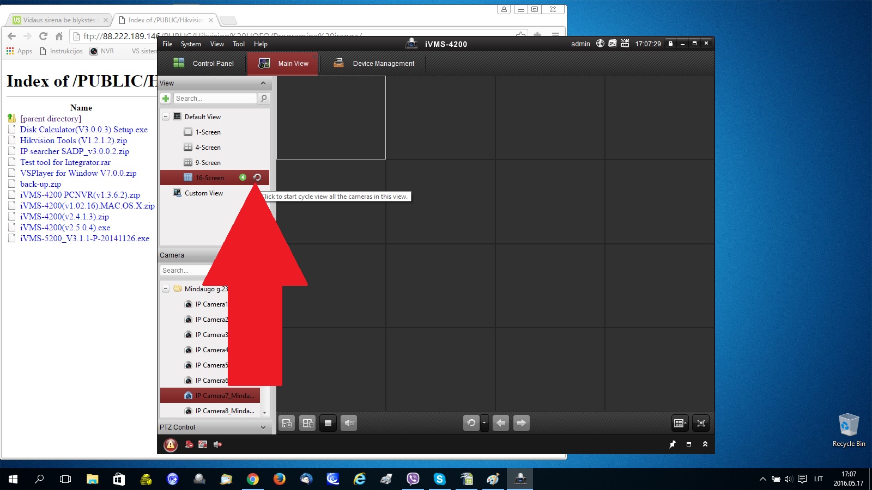This screenshot has height=490, width=872.
Task: Open the auto-switch interval dropdown arrow
Action: 484,423
